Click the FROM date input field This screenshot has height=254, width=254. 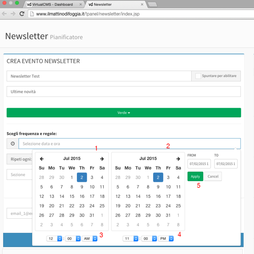tap(199, 164)
